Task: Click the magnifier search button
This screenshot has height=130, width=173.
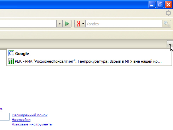Action: pyautogui.click(x=167, y=24)
